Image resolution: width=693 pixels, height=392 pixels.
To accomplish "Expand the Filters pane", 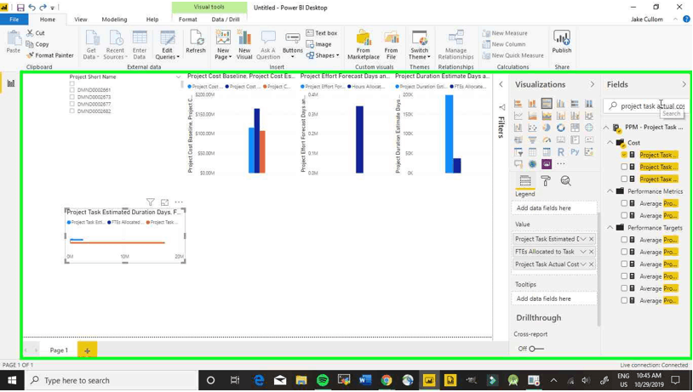I will (501, 84).
